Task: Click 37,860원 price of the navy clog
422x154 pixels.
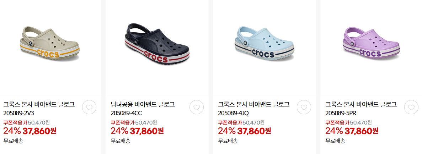Action: [x=147, y=131]
